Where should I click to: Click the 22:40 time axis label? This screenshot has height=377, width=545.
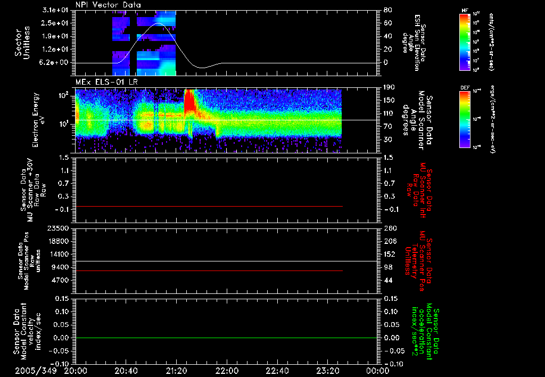[x=277, y=371]
